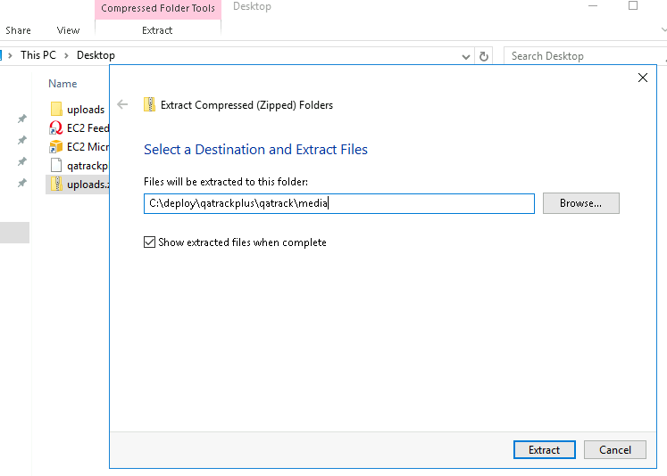Click the Browse... button

click(580, 203)
